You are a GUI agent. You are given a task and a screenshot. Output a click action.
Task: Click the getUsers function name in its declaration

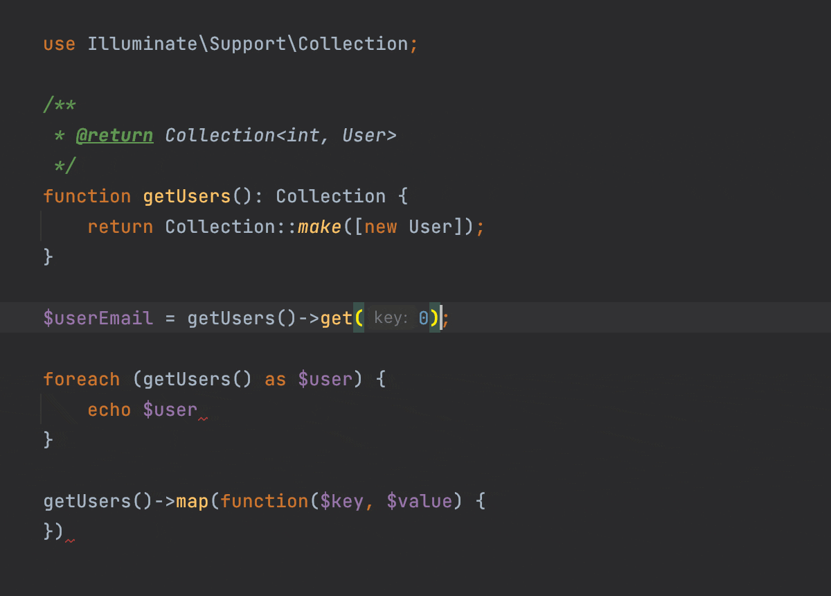point(186,196)
